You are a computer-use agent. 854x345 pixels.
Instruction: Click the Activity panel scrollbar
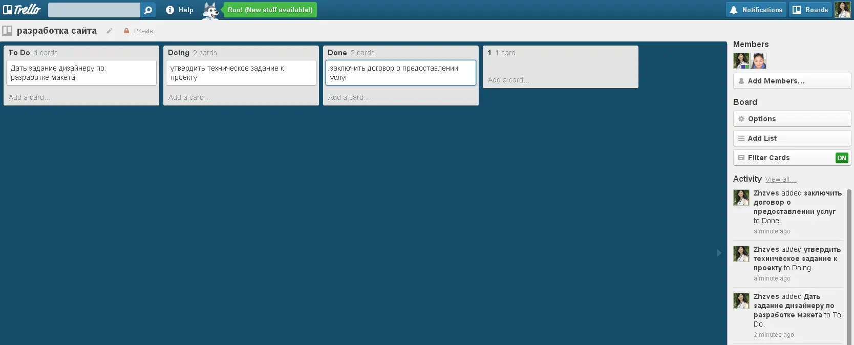pos(849,266)
